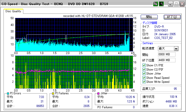
Task: Disable Show Jitter checkbox
Action: tap(144, 74)
